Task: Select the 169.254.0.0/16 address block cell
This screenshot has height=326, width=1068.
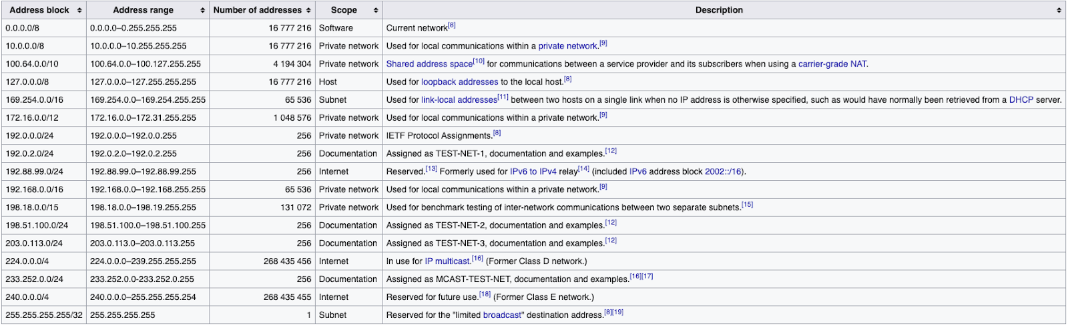Action: click(x=44, y=100)
